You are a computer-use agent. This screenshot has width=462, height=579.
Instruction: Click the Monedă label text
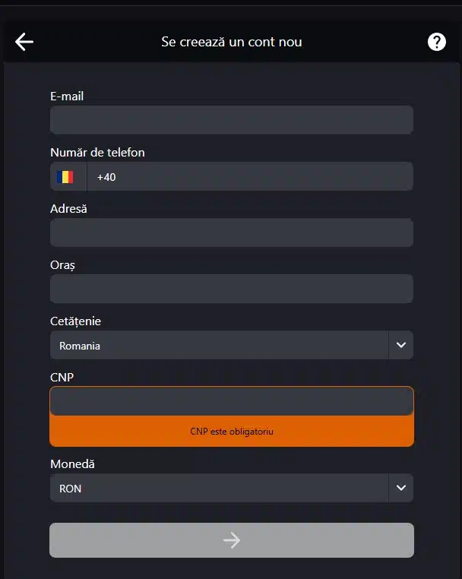click(72, 464)
